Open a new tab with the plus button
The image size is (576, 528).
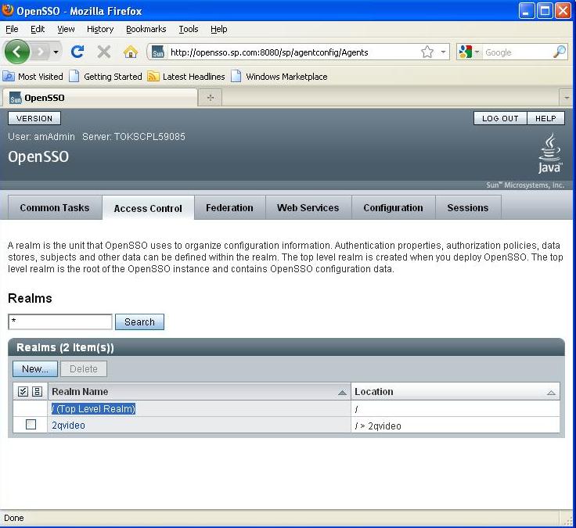point(210,98)
